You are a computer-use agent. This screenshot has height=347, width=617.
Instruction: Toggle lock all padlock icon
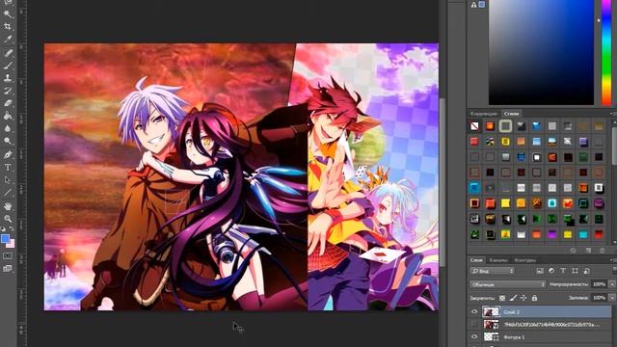pyautogui.click(x=534, y=298)
